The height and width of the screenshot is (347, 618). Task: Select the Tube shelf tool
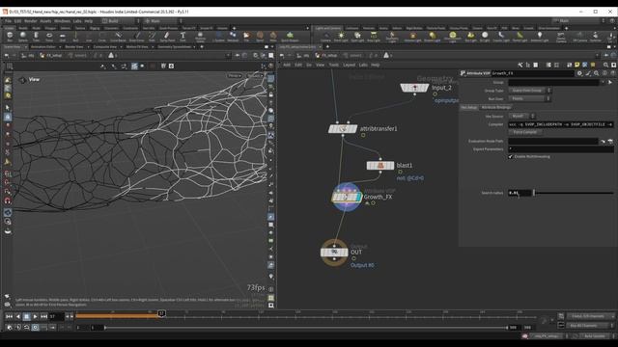[36, 37]
